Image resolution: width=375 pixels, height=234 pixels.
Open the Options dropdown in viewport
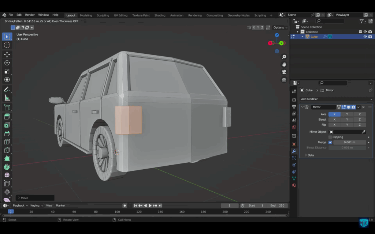(280, 27)
